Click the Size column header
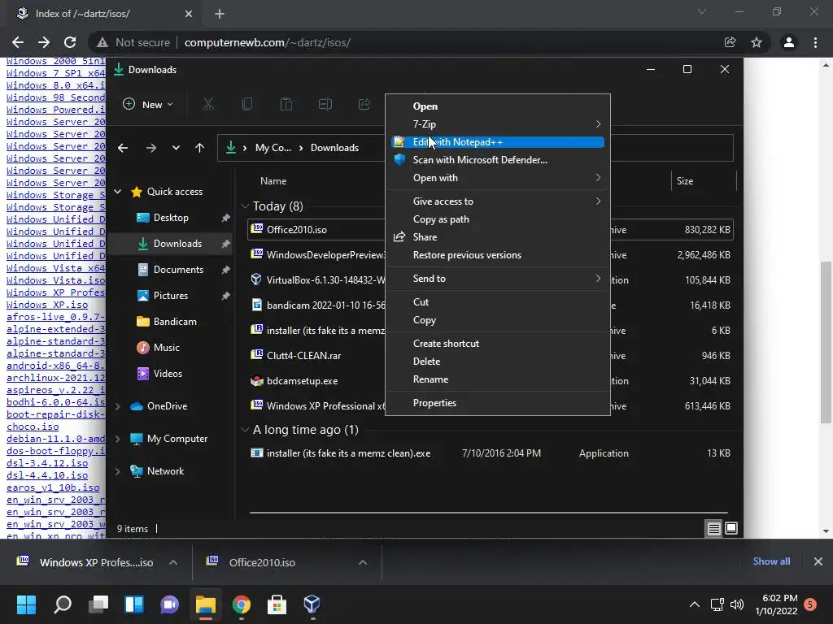This screenshot has width=833, height=624. (x=685, y=181)
